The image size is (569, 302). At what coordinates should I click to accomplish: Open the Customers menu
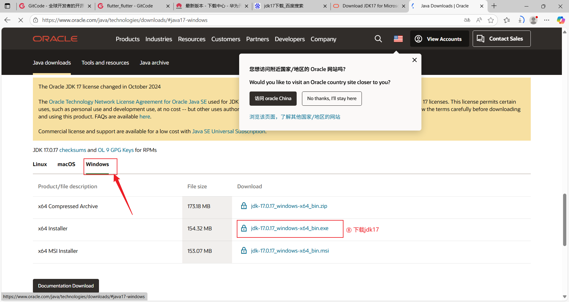pos(226,39)
